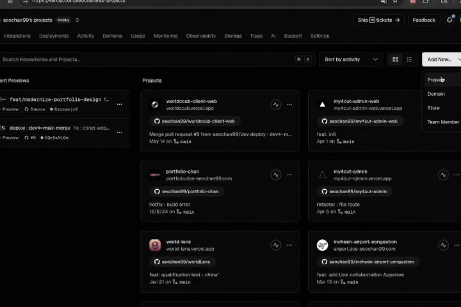Open the Storage tab

[233, 36]
